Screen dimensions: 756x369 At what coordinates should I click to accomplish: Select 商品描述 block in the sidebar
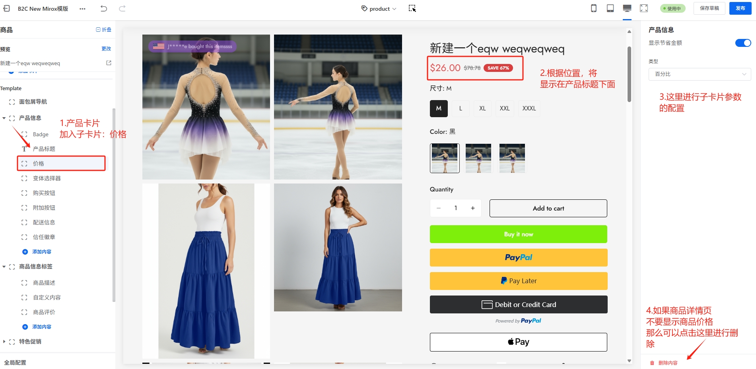coord(44,283)
